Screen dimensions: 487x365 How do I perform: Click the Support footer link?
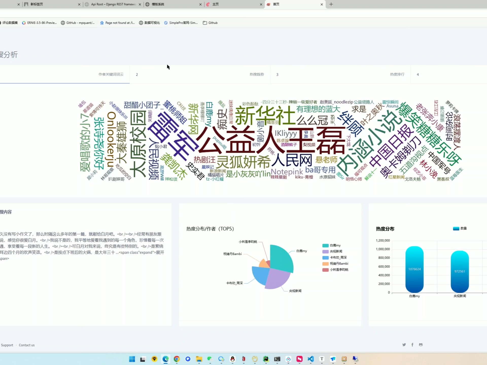7,345
